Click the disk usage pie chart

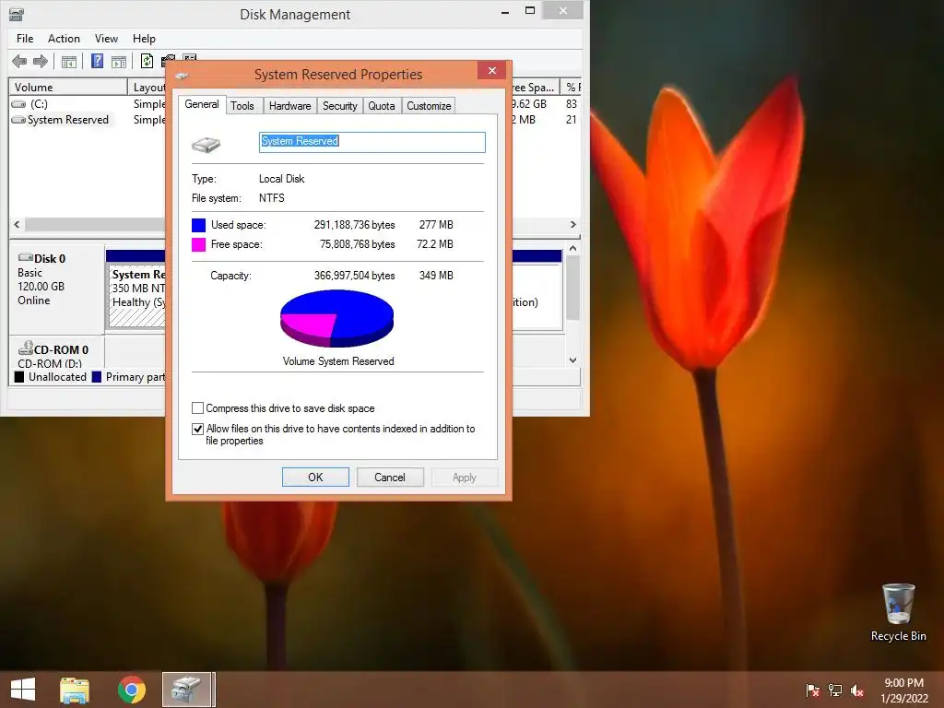[x=337, y=318]
